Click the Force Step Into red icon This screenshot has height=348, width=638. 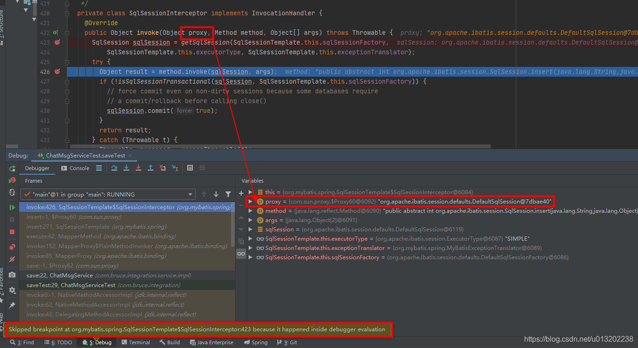coord(138,168)
